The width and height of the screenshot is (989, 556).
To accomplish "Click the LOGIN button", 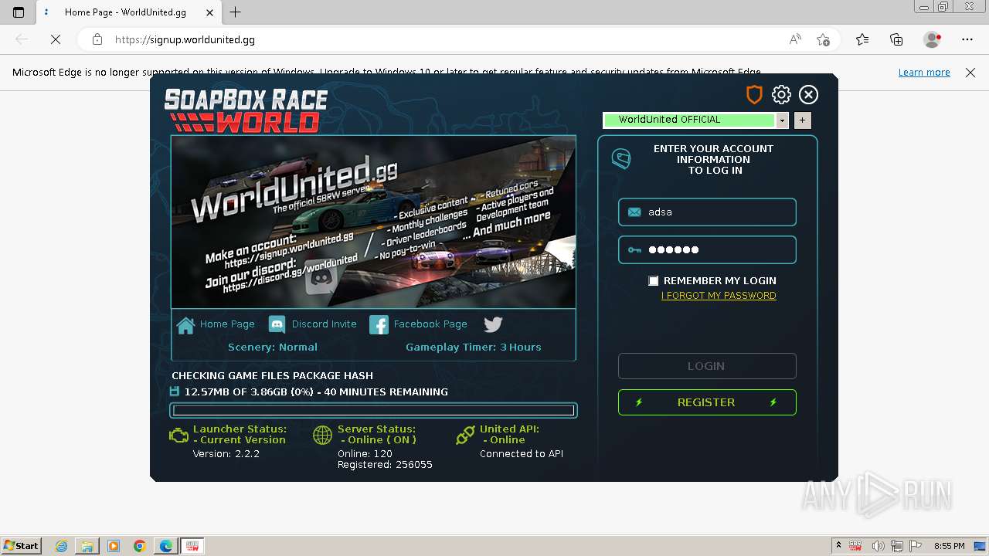I will tap(707, 366).
